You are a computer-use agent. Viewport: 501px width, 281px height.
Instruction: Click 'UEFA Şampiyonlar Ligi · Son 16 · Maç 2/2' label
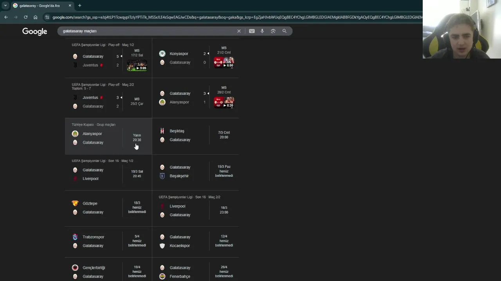click(189, 197)
